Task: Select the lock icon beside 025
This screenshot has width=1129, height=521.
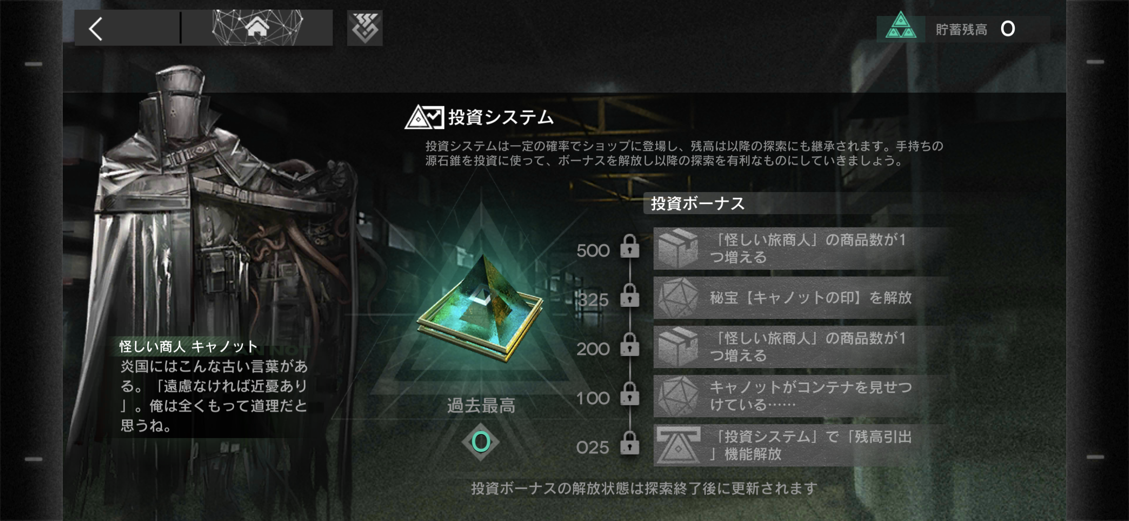Action: tap(630, 443)
